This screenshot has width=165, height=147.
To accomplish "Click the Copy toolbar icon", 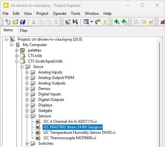I will (41, 22).
